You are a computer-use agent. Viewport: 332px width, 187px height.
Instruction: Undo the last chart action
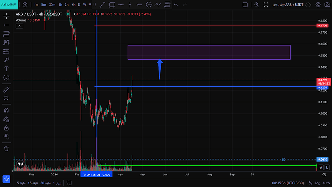pos(176,5)
